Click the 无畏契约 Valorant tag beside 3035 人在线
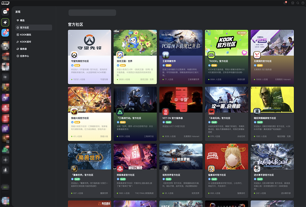Screen dimensions: 306x207 192,136
